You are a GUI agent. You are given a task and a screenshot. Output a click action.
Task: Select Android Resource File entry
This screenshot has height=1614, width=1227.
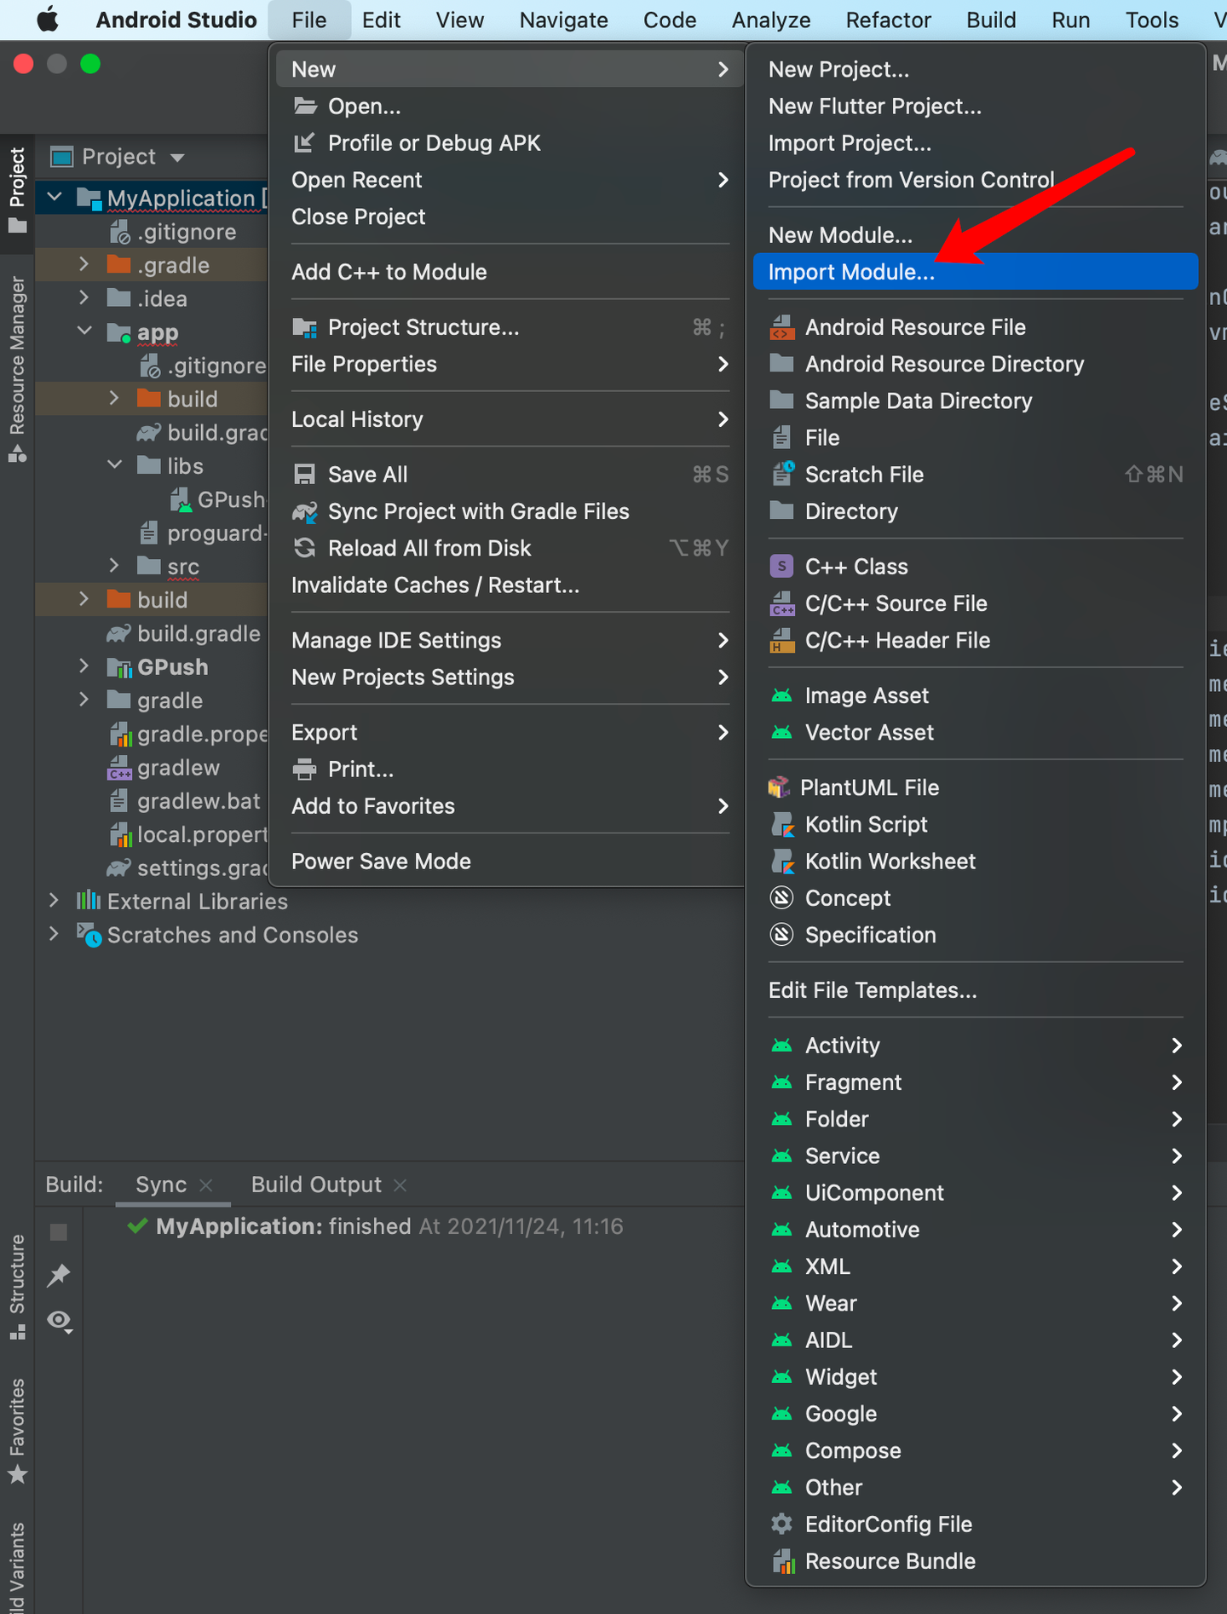914,327
